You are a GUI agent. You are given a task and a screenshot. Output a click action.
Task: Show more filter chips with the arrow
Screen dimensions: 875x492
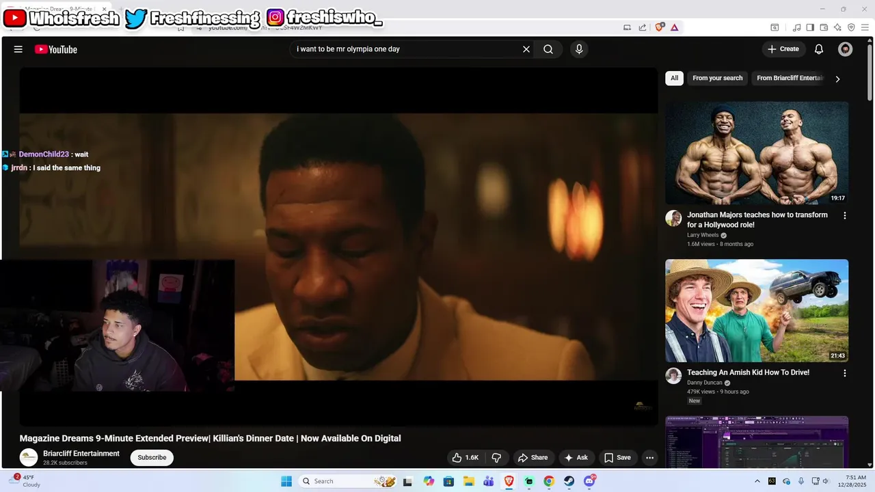point(837,79)
